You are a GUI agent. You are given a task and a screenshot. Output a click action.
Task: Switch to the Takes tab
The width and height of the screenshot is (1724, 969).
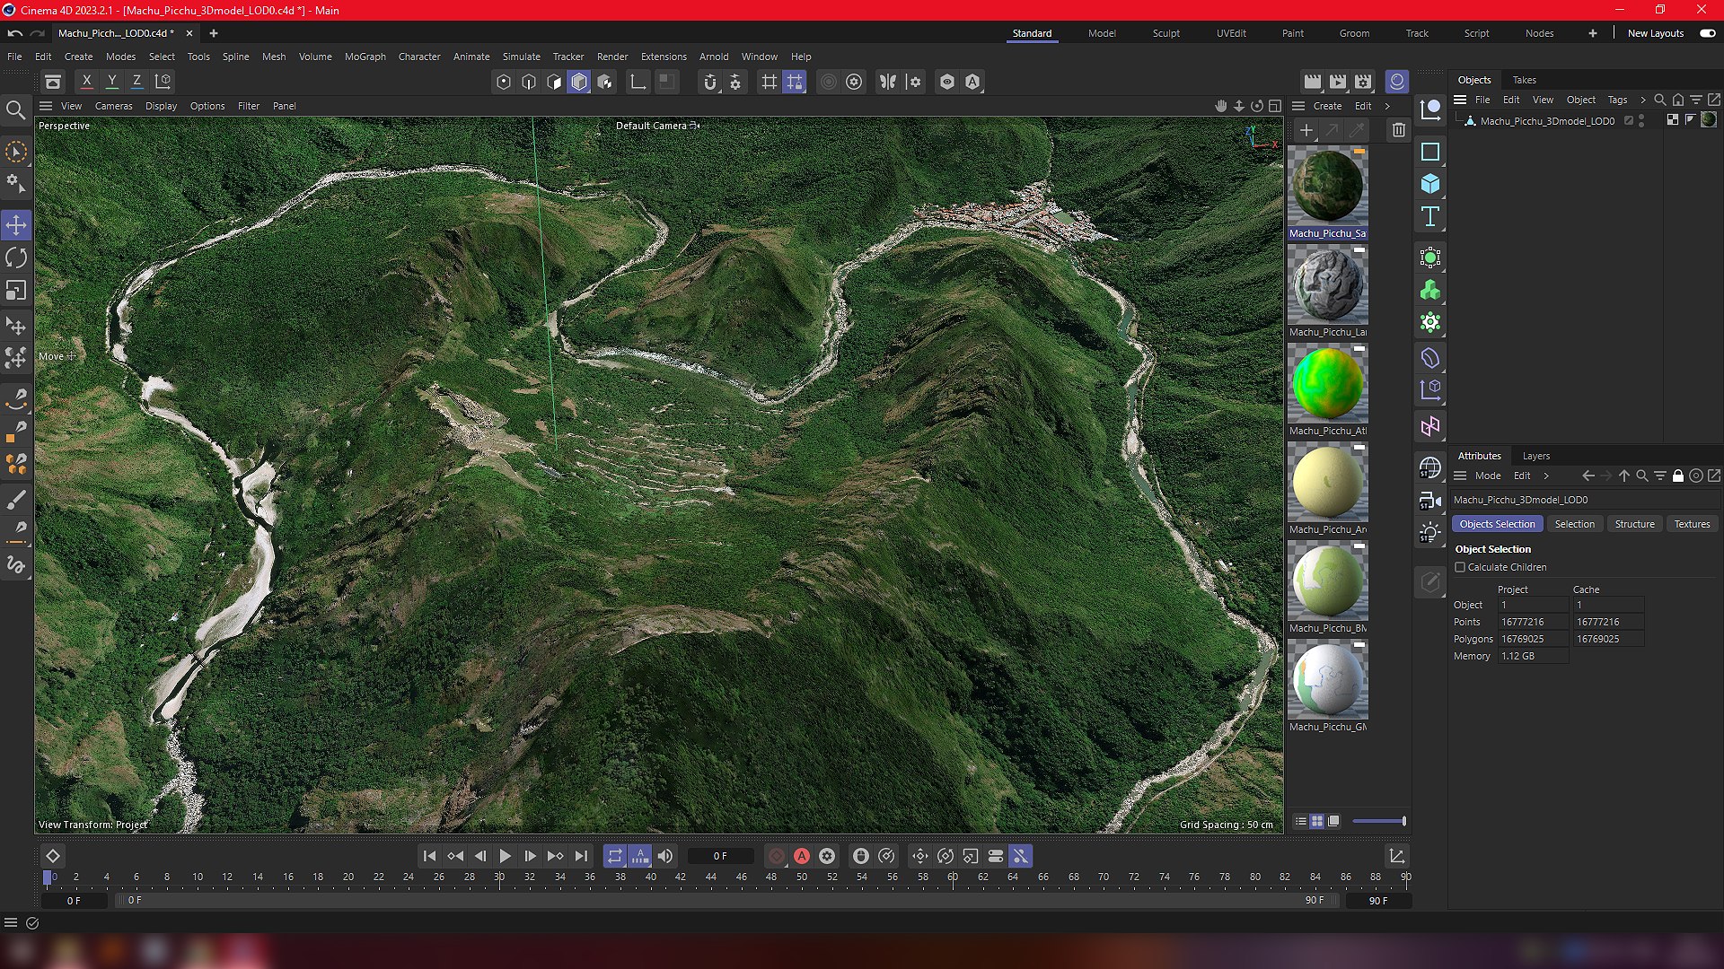(x=1524, y=80)
